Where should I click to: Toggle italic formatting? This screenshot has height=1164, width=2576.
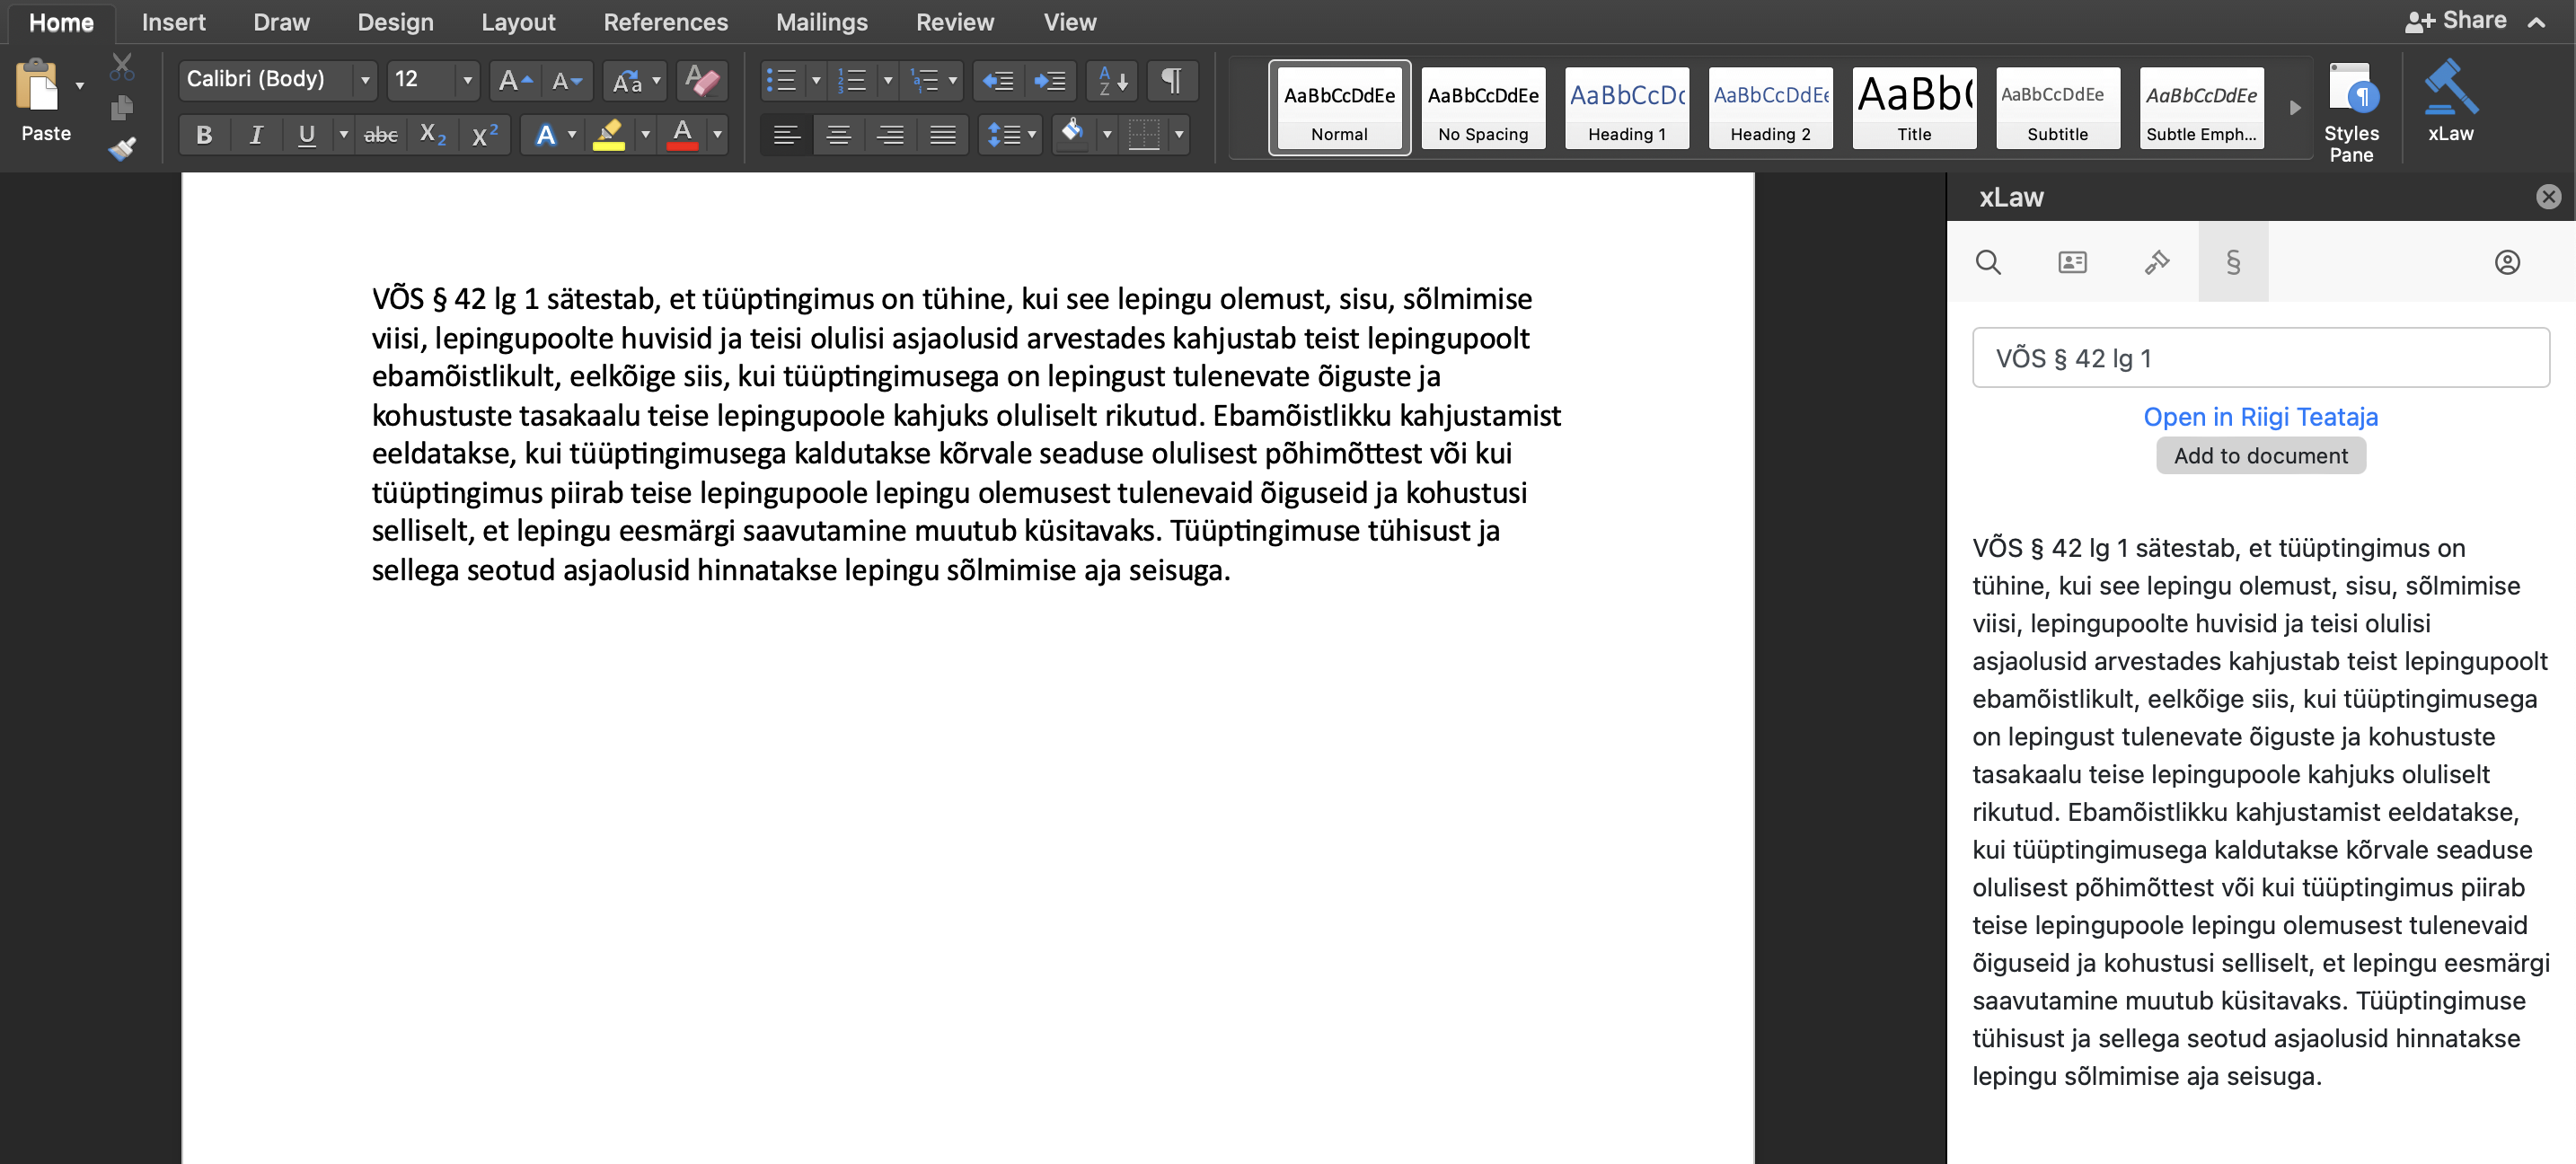pyautogui.click(x=256, y=134)
